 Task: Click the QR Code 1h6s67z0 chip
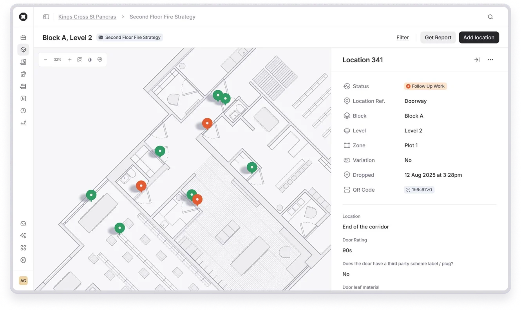(x=419, y=190)
